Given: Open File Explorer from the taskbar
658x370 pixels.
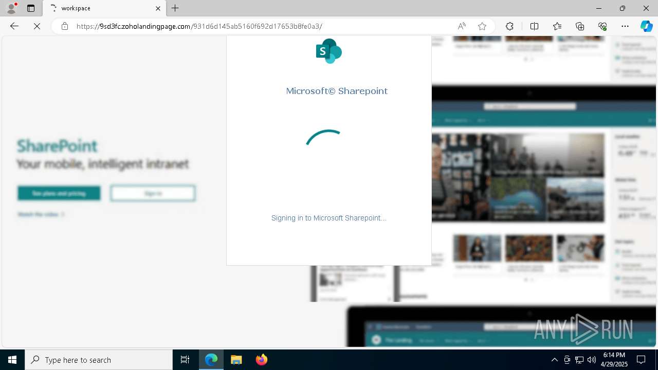Looking at the screenshot, I should click(x=236, y=360).
